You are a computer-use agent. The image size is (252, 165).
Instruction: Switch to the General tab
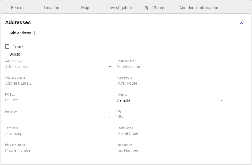18,8
